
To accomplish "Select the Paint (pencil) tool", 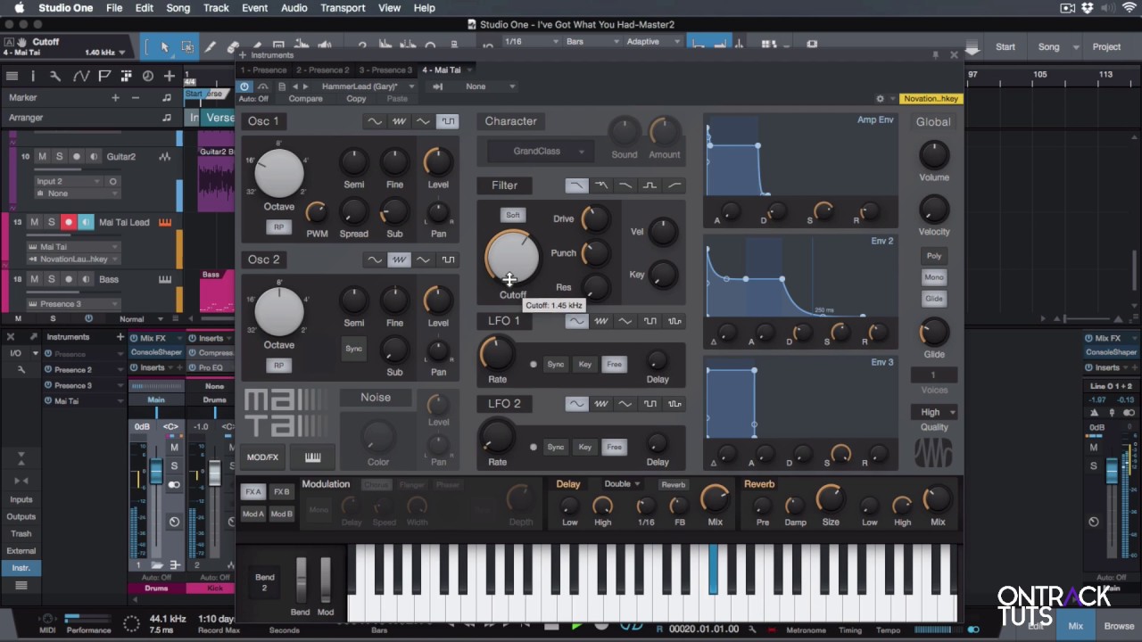I will [x=211, y=47].
